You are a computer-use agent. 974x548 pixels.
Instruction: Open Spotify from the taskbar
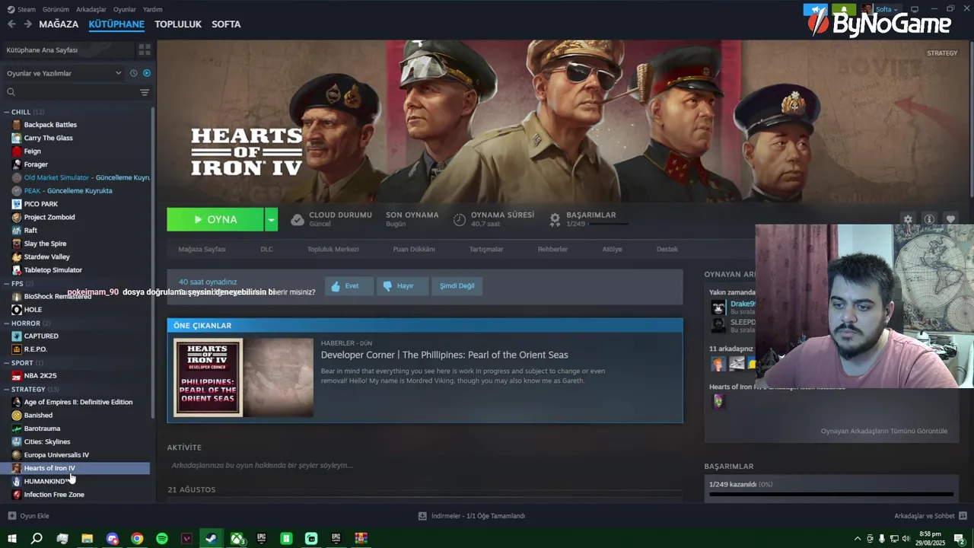click(162, 538)
